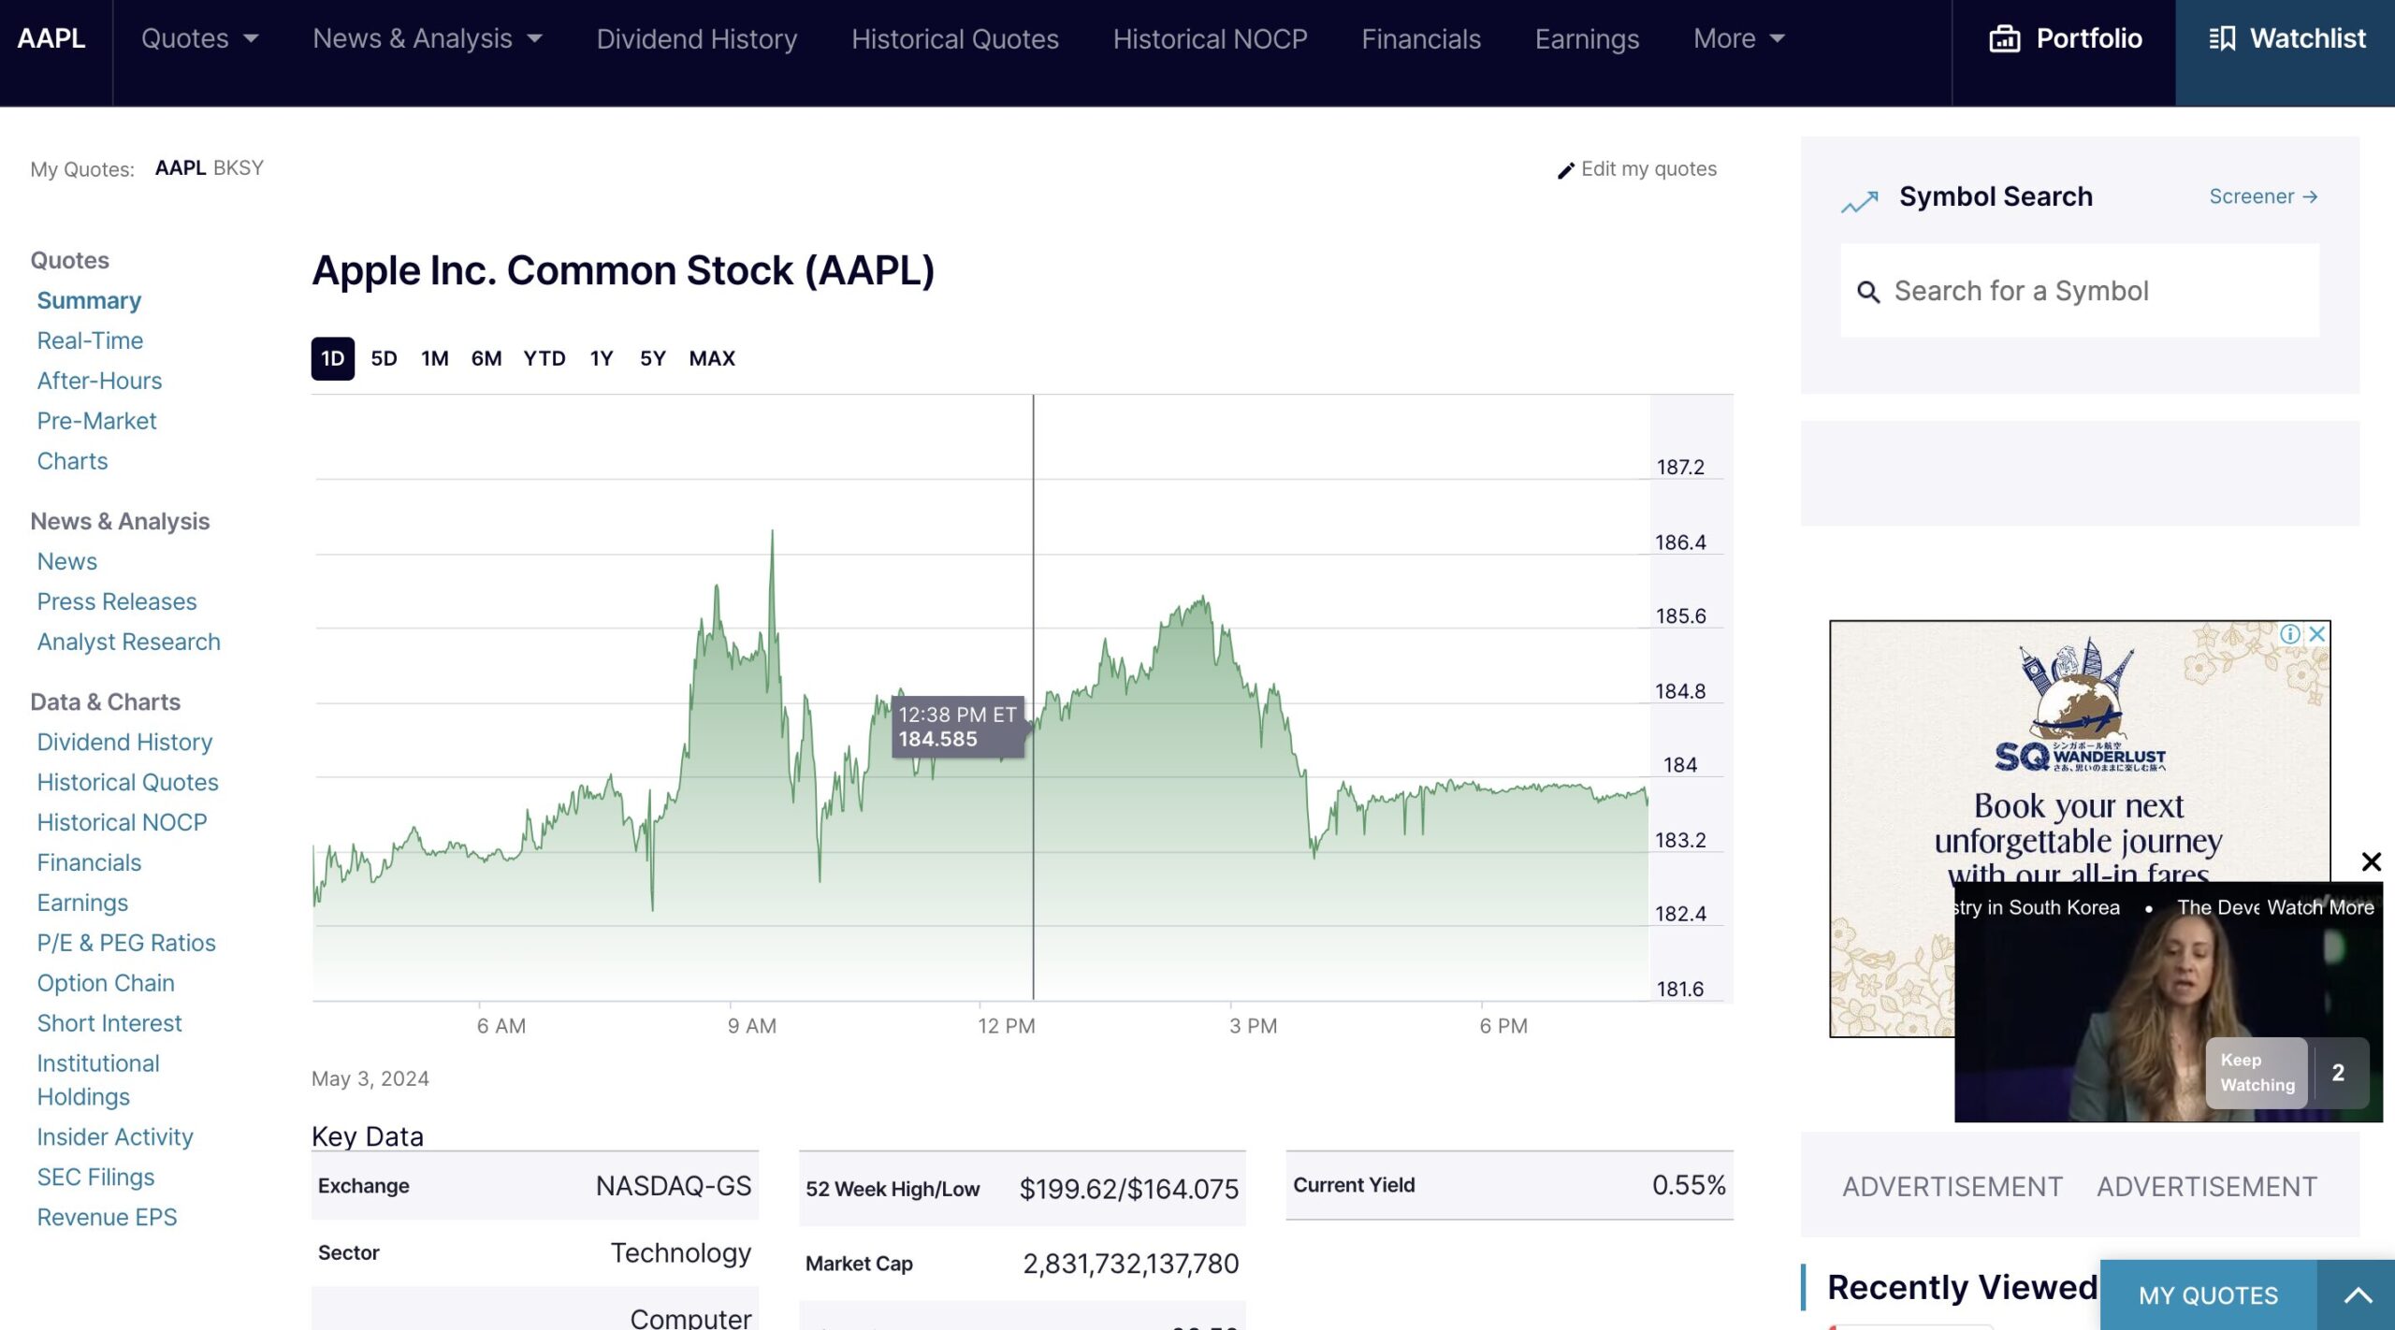Go to After-Hours quotes

pos(99,381)
